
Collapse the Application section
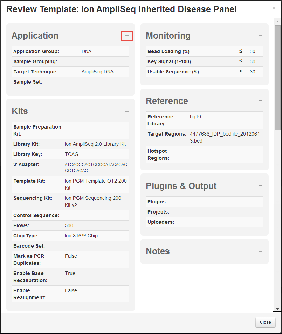pos(127,35)
